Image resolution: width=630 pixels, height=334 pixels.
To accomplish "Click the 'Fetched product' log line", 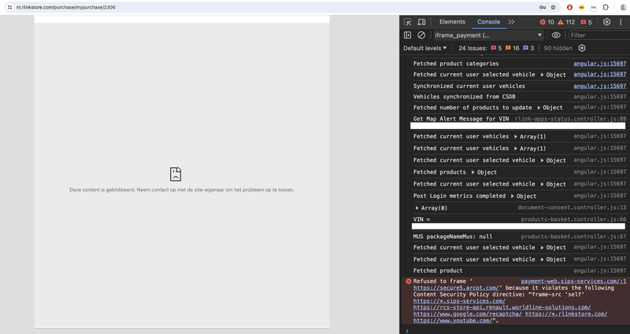I will tap(438, 270).
